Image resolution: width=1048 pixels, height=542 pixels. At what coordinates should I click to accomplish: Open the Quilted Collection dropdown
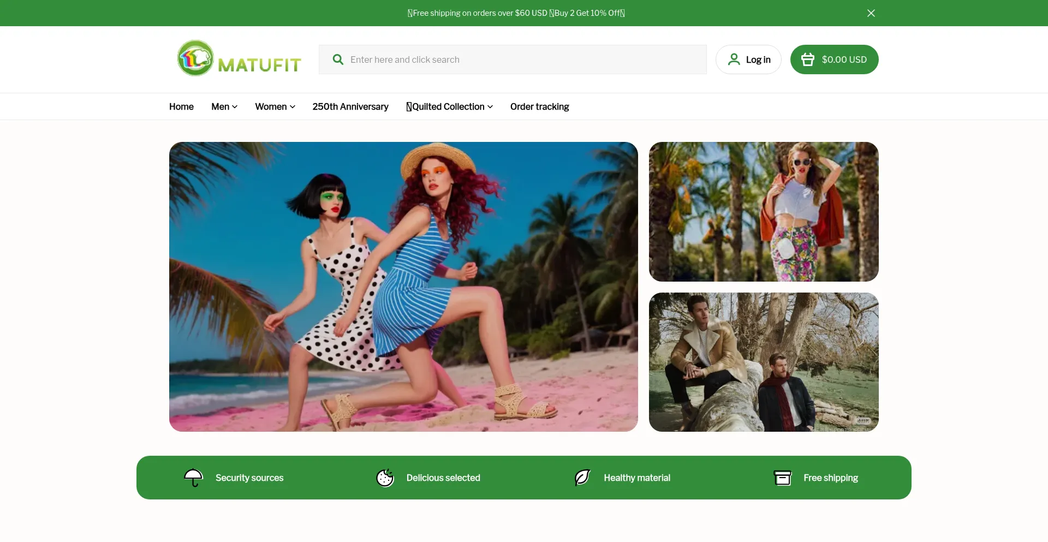(449, 106)
